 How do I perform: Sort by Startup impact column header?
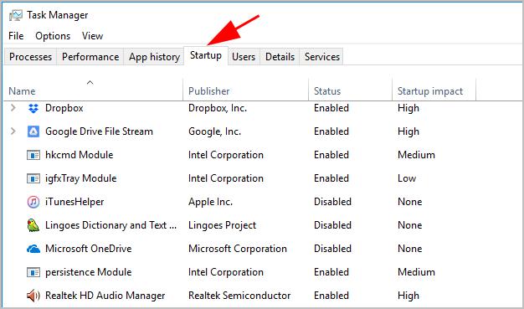(x=429, y=91)
